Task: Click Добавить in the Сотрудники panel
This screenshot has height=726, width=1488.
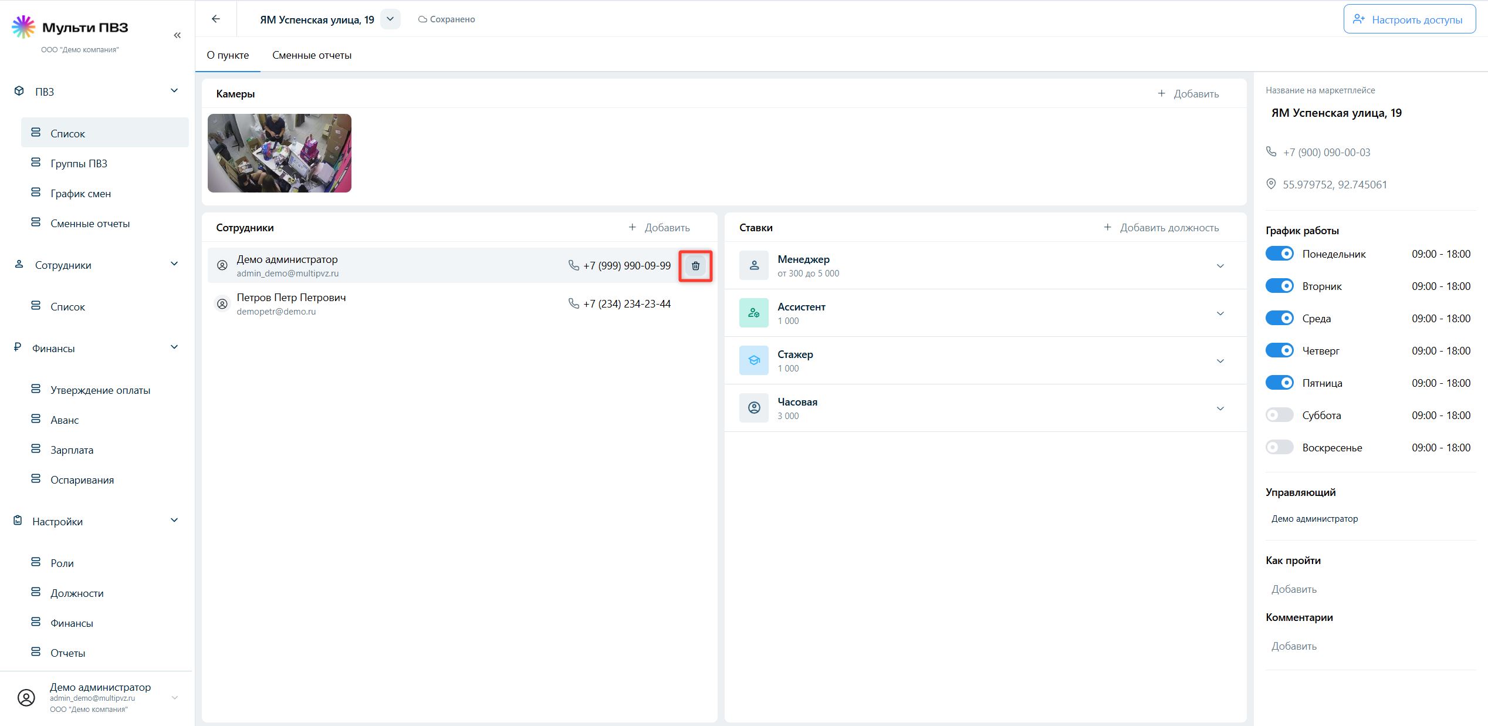Action: click(x=659, y=227)
